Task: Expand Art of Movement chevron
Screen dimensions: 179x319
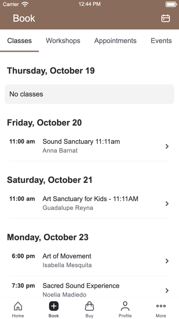Action: tap(167, 261)
